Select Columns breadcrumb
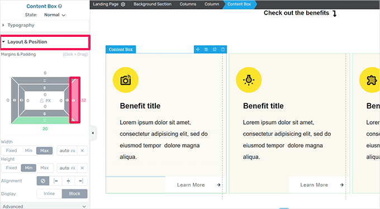This screenshot has width=380, height=209. coord(188,4)
